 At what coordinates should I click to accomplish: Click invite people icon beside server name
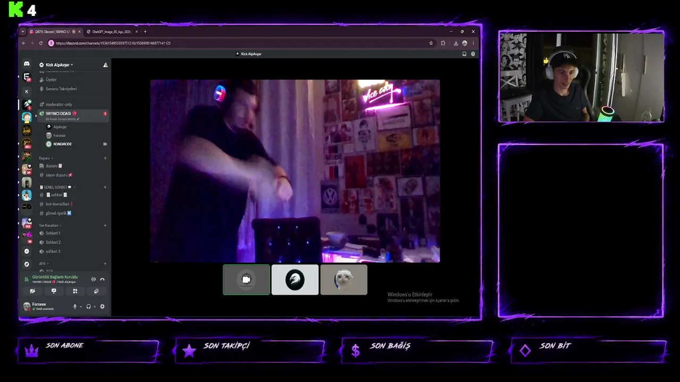(105, 65)
